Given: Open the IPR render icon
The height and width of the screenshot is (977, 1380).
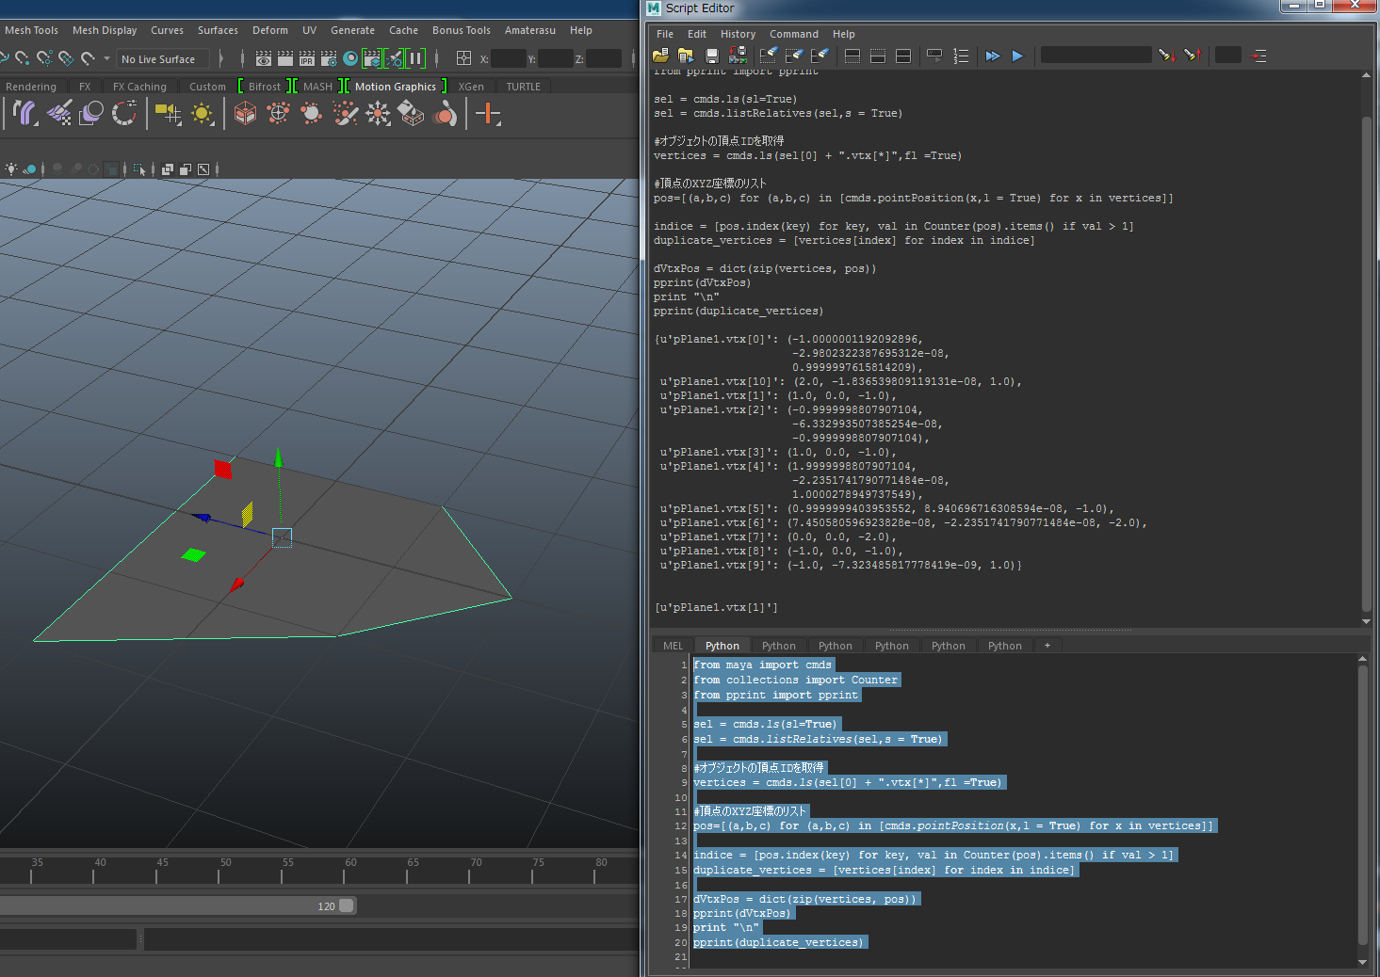Looking at the screenshot, I should pyautogui.click(x=306, y=58).
